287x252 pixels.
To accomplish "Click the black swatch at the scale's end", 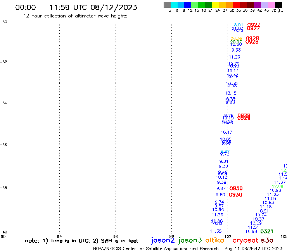I will (278, 5).
